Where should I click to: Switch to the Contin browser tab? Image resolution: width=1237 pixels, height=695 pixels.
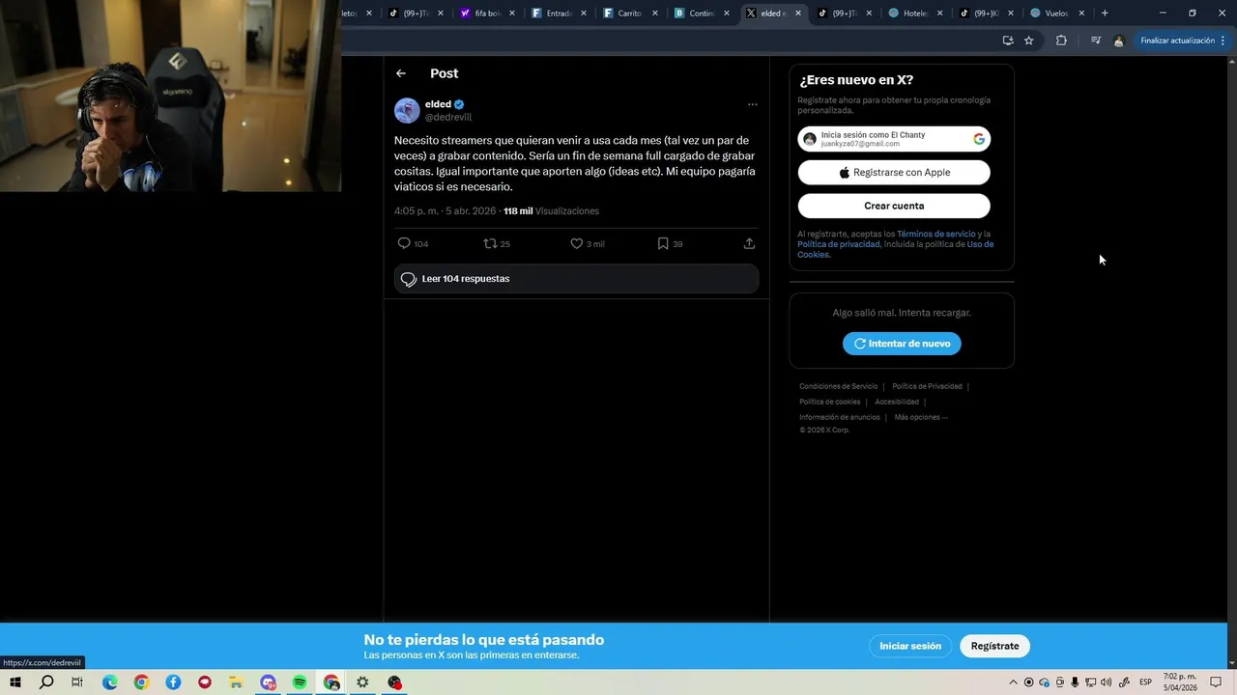coord(702,14)
